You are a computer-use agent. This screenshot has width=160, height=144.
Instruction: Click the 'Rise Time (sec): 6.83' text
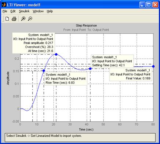[60, 83]
